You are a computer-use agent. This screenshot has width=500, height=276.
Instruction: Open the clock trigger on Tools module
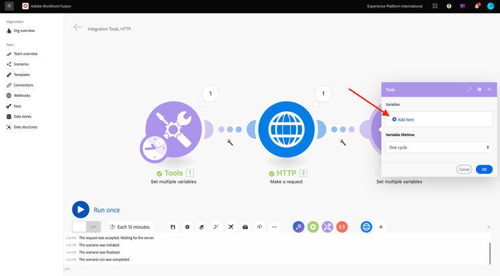point(153,149)
